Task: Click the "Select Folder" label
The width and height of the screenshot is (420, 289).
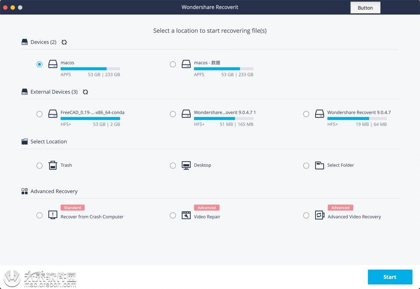Action: coord(340,165)
